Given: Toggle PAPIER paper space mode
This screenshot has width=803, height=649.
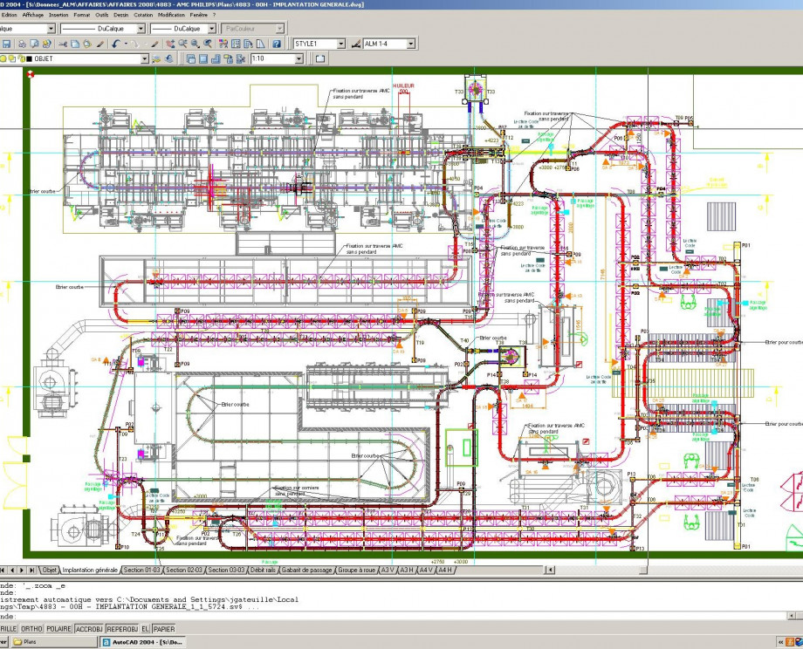Looking at the screenshot, I should coord(164,629).
